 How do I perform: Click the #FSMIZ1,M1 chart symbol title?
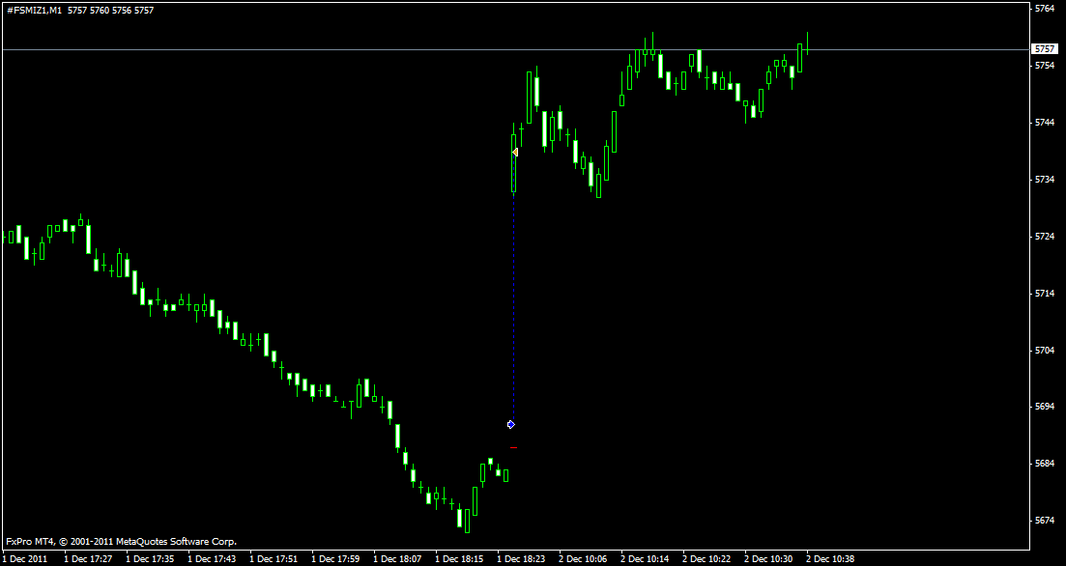point(34,11)
